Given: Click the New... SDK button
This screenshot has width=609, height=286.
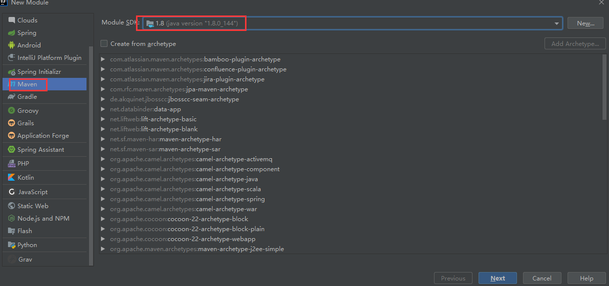Looking at the screenshot, I should 585,23.
